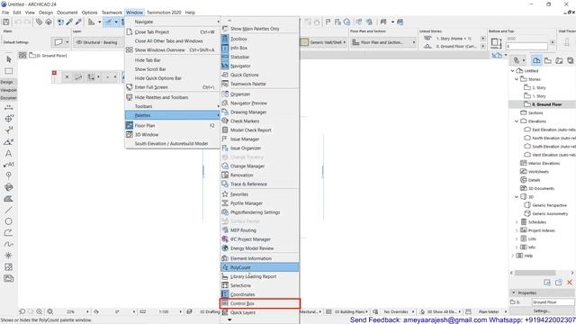Screen dimensions: 576x324
Task: Click the Settings button in Properties
Action: coord(542,310)
